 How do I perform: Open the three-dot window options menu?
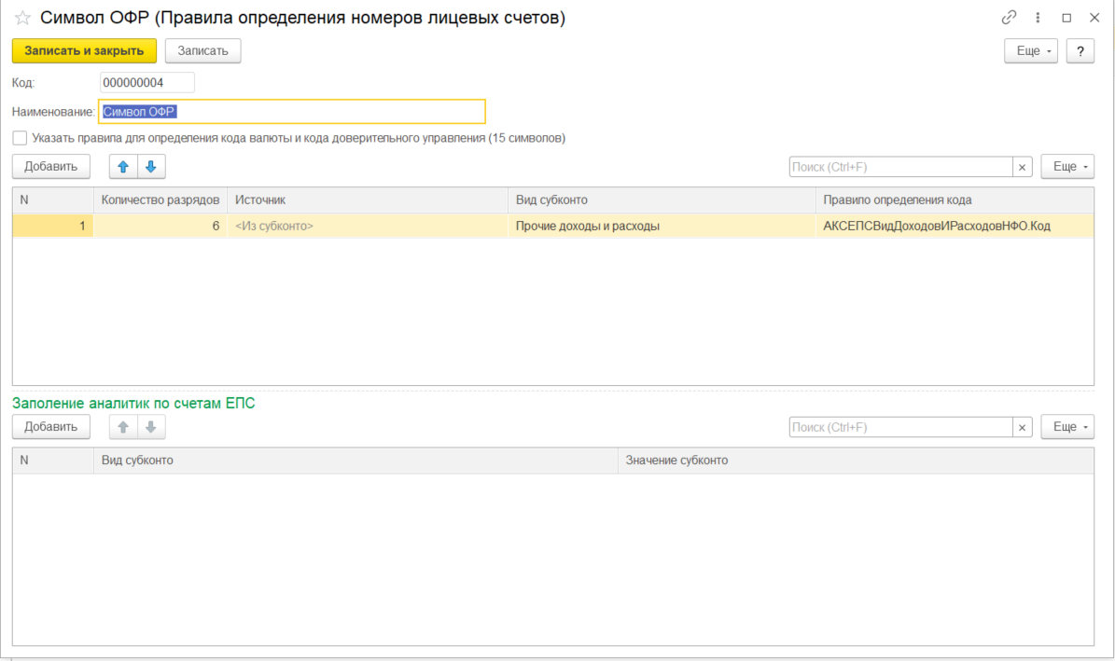[1038, 18]
